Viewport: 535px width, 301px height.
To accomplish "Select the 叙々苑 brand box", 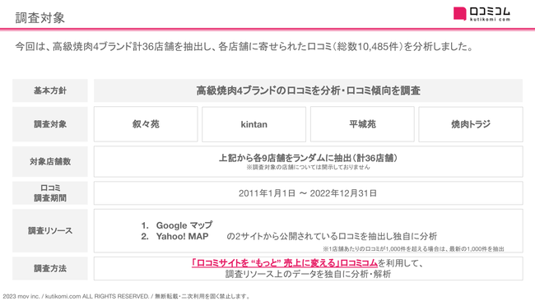I will [x=146, y=124].
